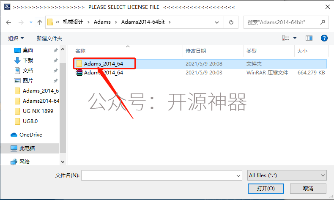Expand the view options arrow

coord(295,38)
